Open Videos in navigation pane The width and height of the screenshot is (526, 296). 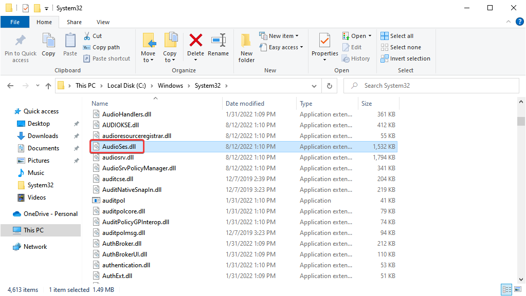tap(37, 198)
